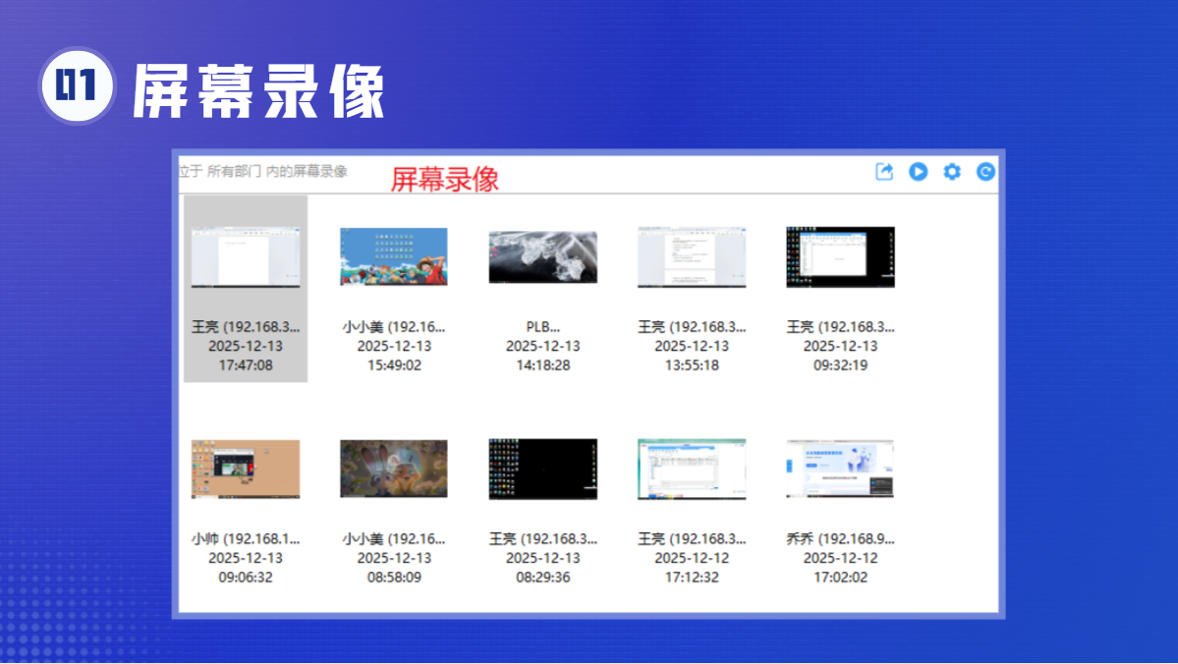1178x664 pixels.
Task: Click the PLB... name label text
Action: tap(543, 326)
